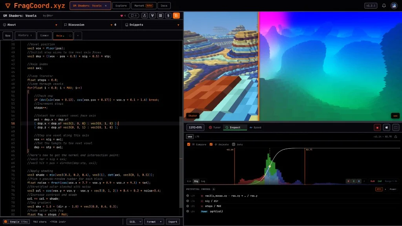Click the yellow point on the sigmoid curve
Viewport: 402px width, 226px height.
(270, 166)
